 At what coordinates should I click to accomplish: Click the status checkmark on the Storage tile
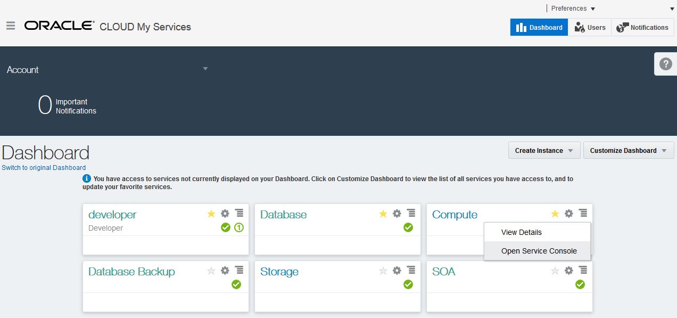(408, 284)
